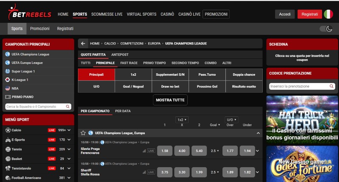The image size is (339, 182).
Task: Switch to the ANTEPOST tab
Action: (x=120, y=55)
